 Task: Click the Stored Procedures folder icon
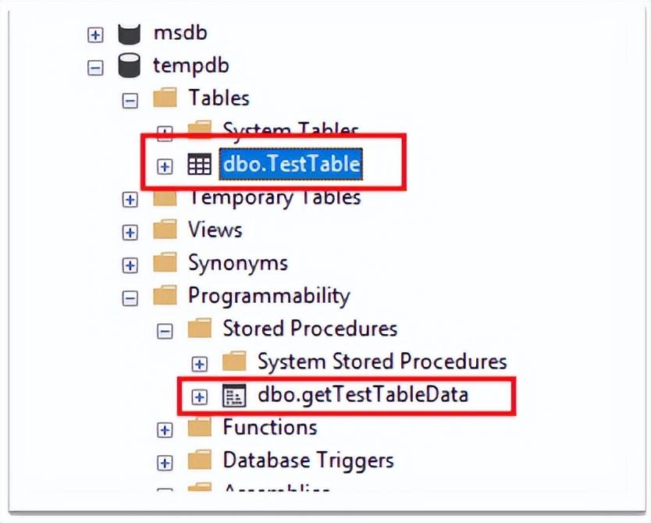pyautogui.click(x=200, y=329)
